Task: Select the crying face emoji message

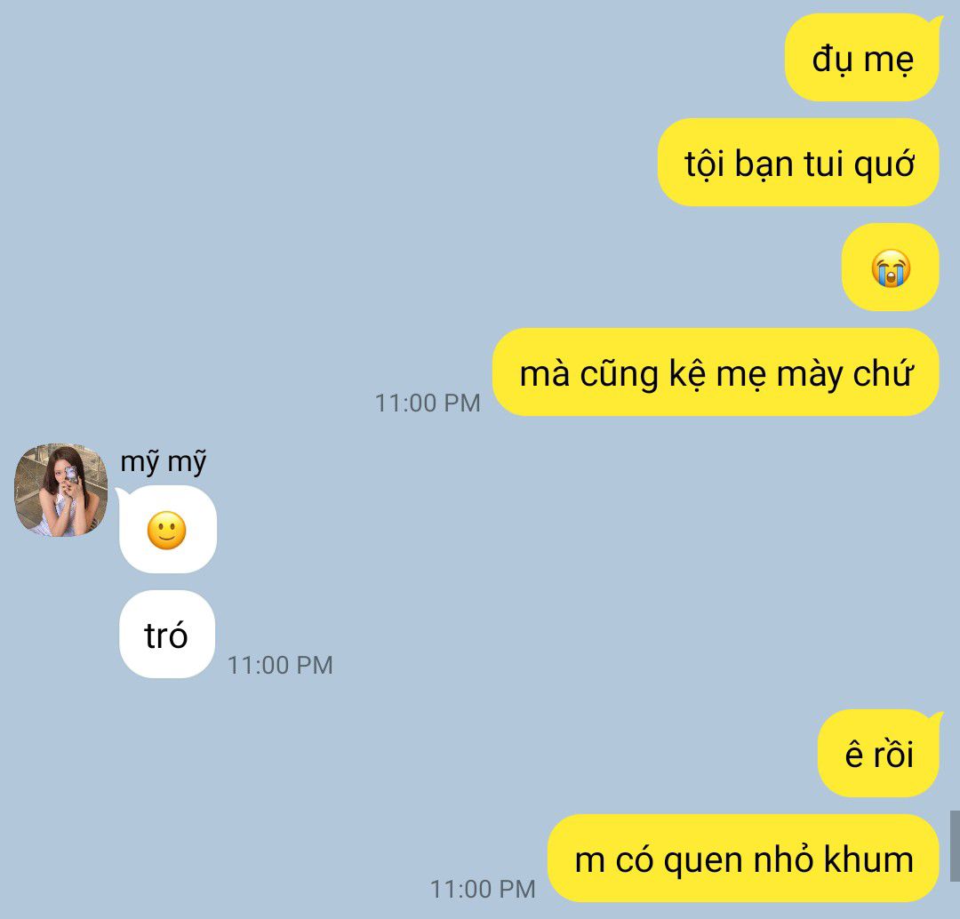Action: 891,268
